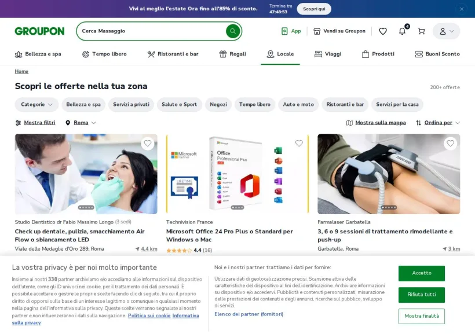Image resolution: width=475 pixels, height=334 pixels.
Task: Open the shopping cart
Action: [x=421, y=31]
